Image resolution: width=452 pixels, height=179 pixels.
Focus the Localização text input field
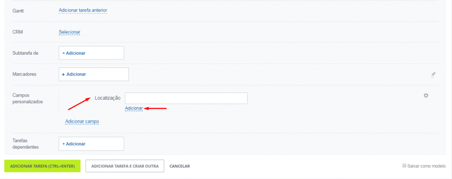(186, 98)
